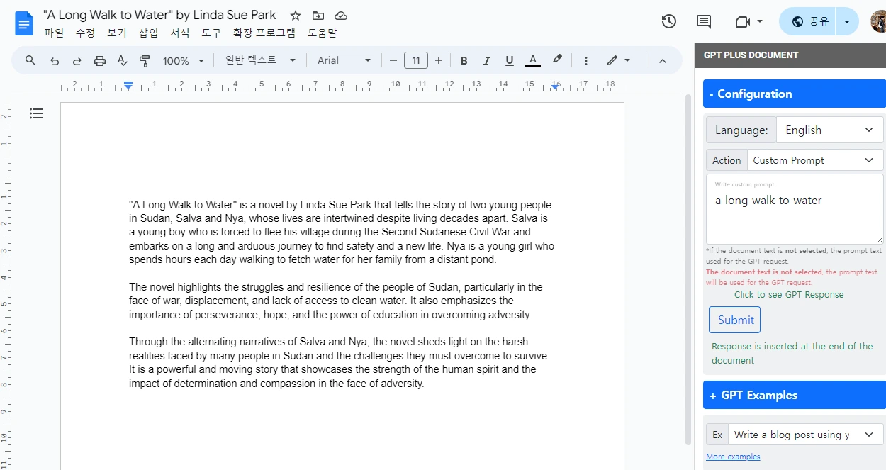
Task: Open the Google Docs home icon
Action: point(24,23)
